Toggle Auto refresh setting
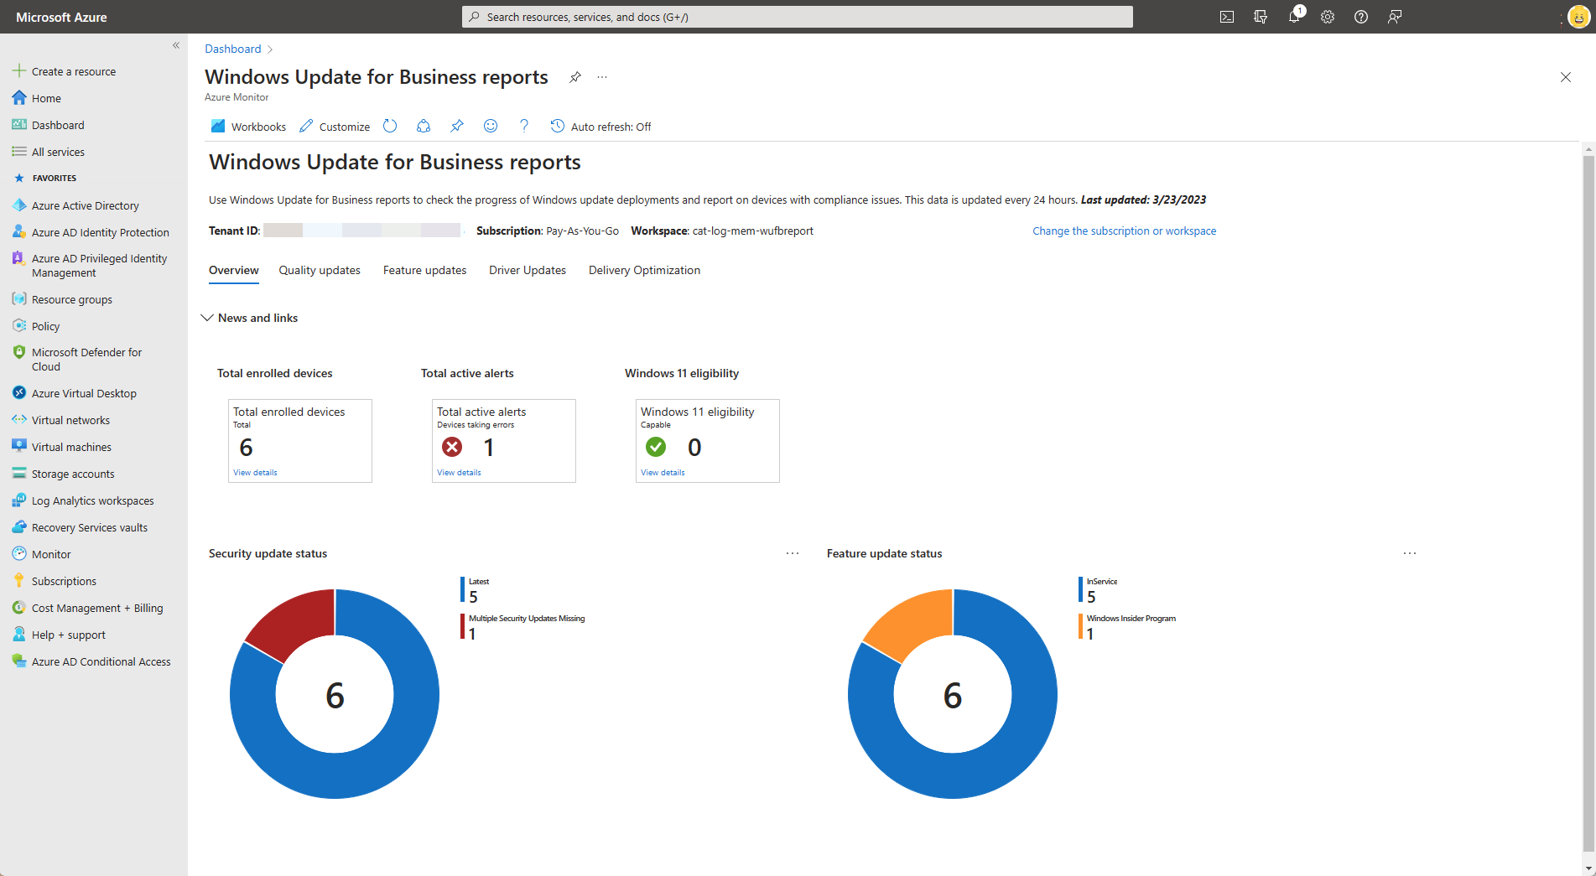This screenshot has height=876, width=1596. [x=600, y=126]
